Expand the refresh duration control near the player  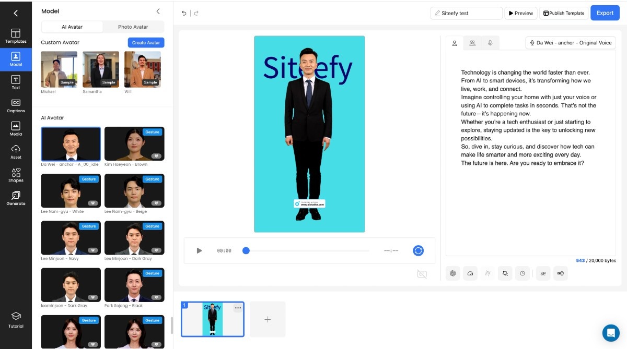click(x=418, y=250)
